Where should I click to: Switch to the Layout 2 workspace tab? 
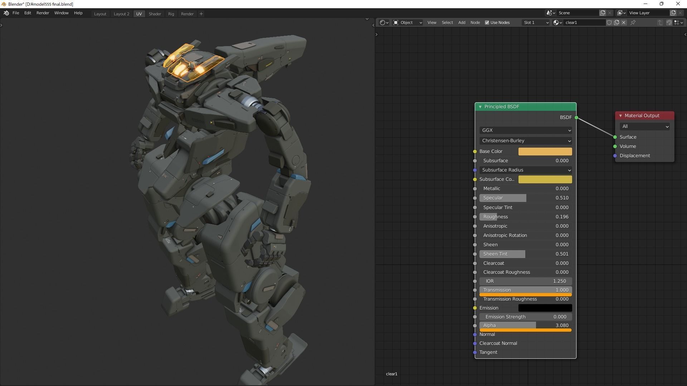tap(121, 14)
